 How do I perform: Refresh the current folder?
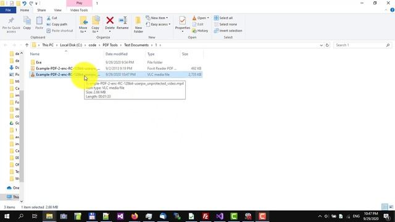tap(327, 45)
